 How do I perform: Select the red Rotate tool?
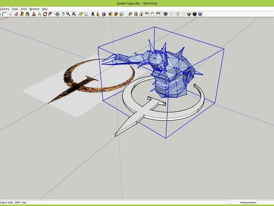[x=45, y=14]
